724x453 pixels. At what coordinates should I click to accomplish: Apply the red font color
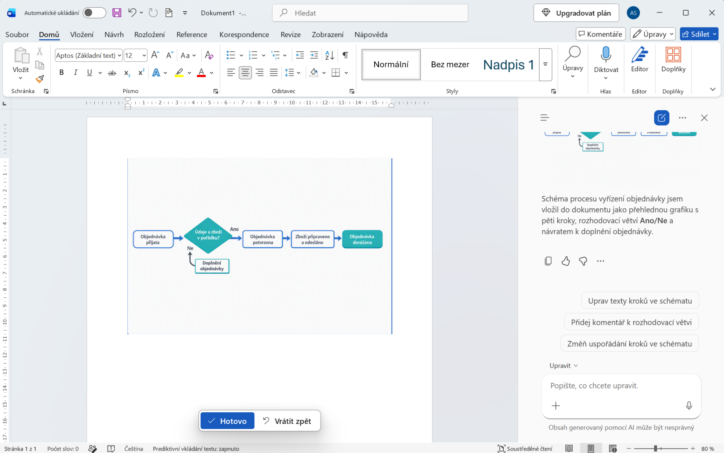point(201,73)
